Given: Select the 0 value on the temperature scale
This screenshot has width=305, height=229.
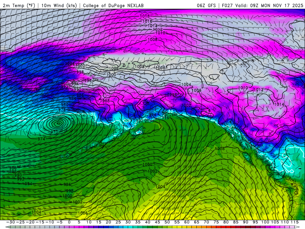Looking at the screenshot, I should pos(69,222).
